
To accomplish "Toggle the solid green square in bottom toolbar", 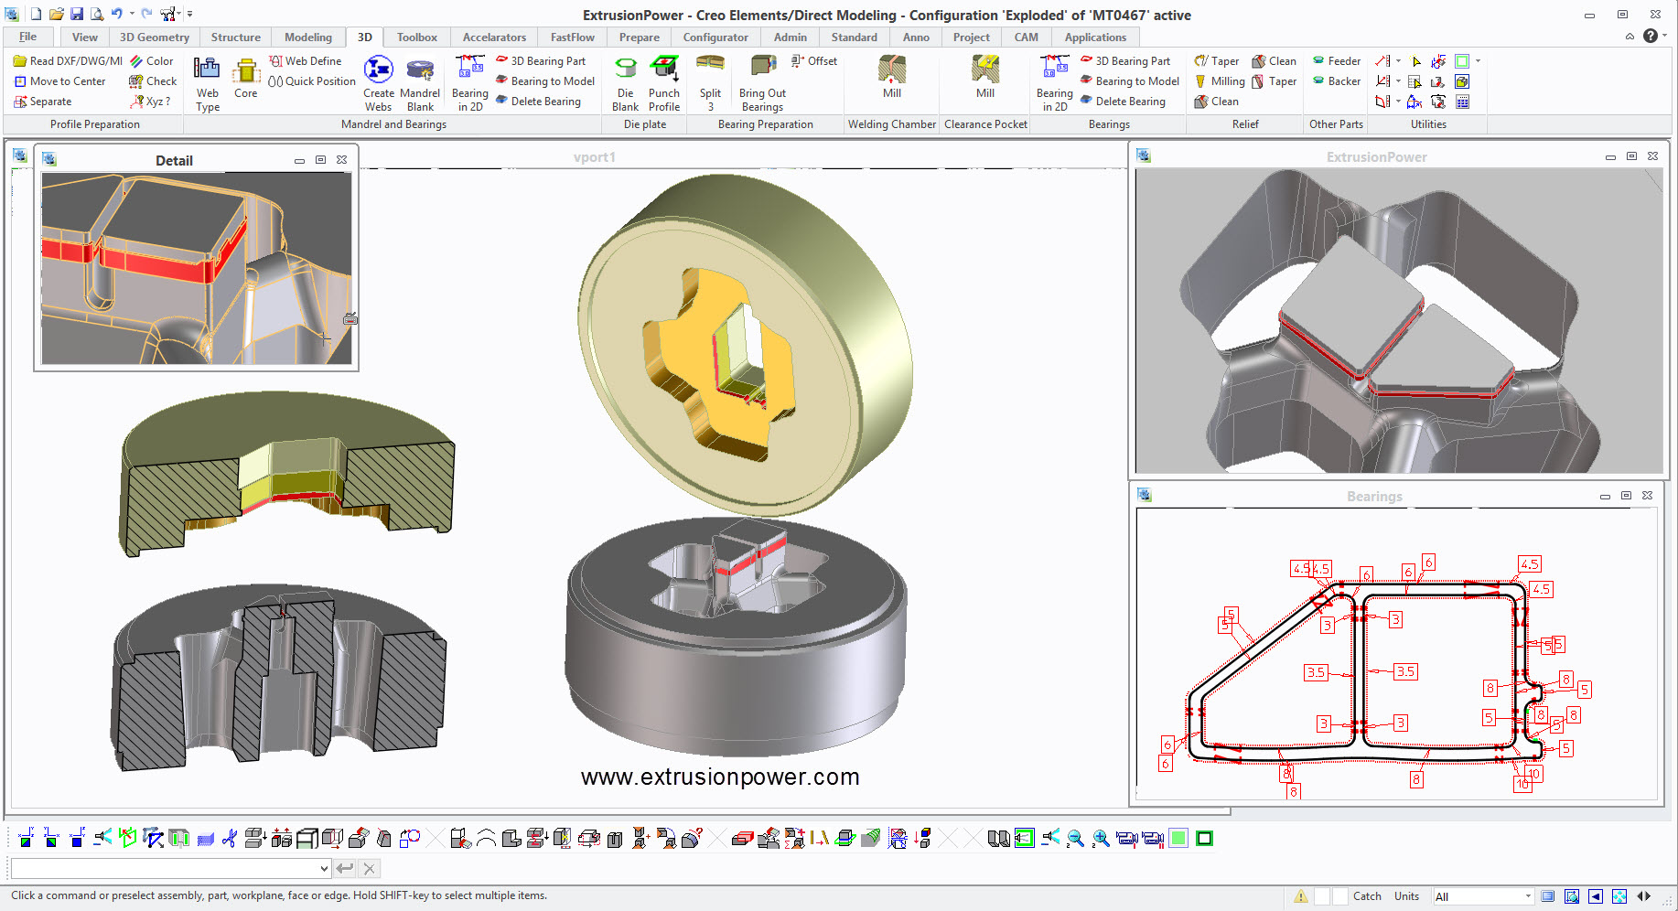I will click(x=1178, y=838).
